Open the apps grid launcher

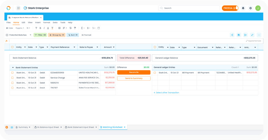coord(18,8)
